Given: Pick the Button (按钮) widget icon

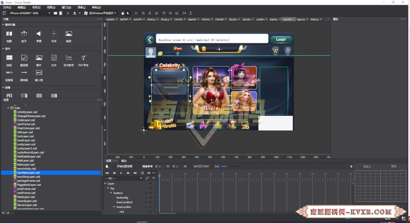Looking at the screenshot, I should (x=9, y=58).
